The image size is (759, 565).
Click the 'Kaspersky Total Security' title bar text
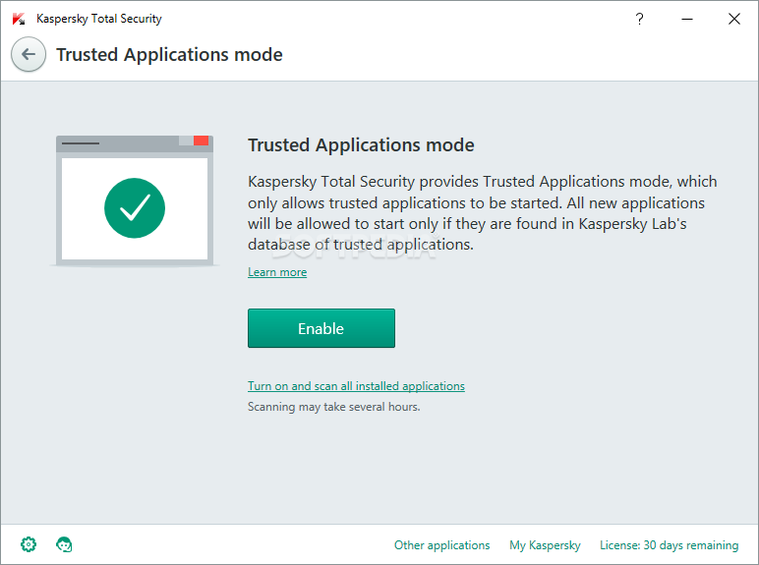[x=99, y=19]
